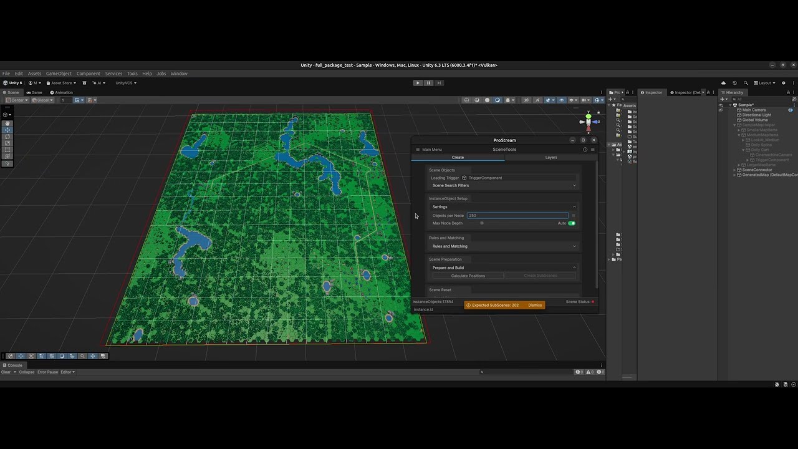Click the Objects per Node input field

(517, 215)
